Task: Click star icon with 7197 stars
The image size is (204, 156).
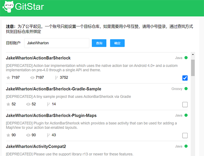Action: 8,77
